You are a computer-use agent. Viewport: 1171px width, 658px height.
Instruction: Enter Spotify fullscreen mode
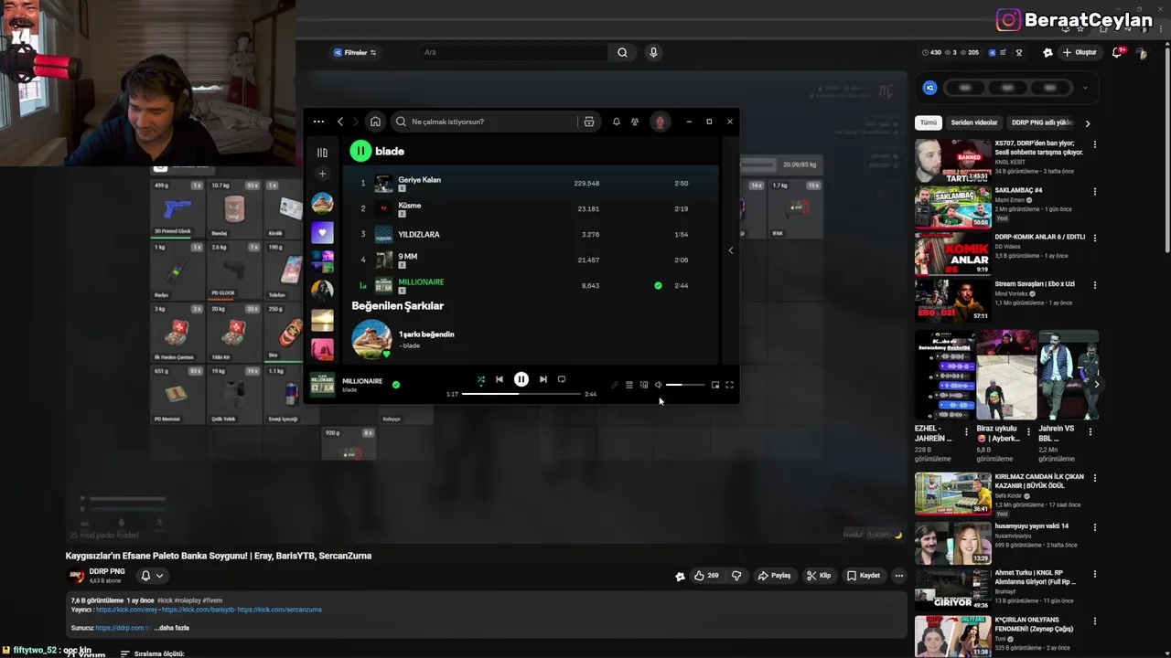tap(729, 385)
